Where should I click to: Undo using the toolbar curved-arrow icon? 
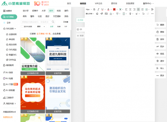click(x=143, y=14)
